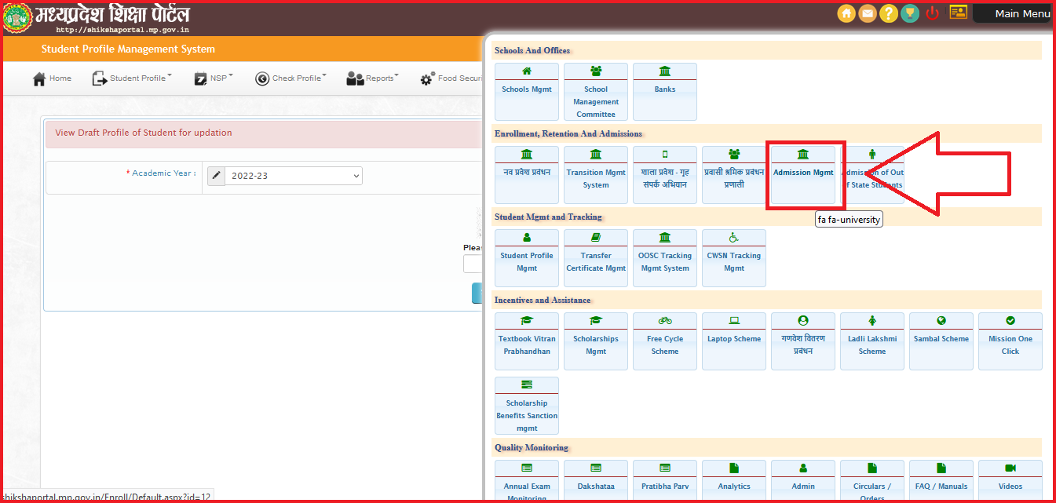Click the red power logout icon

click(933, 13)
